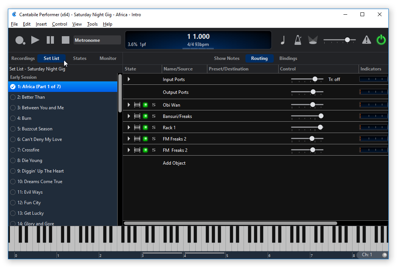This screenshot has height=269, width=397.
Task: Adjust the Input Ports gain slider
Action: pos(307,79)
